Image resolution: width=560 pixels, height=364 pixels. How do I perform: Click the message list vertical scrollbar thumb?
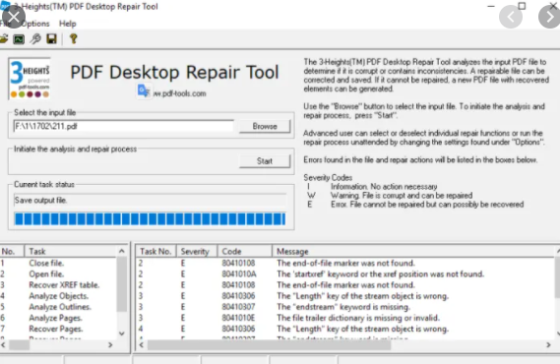pos(557,277)
